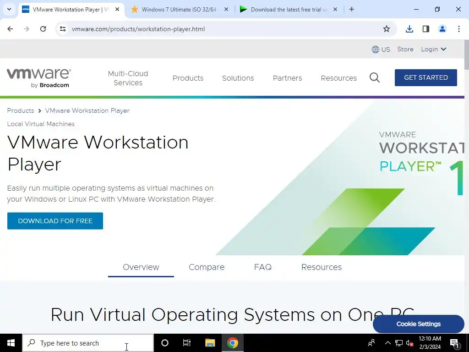The height and width of the screenshot is (352, 469).
Task: Click the GET STARTED button
Action: click(426, 77)
